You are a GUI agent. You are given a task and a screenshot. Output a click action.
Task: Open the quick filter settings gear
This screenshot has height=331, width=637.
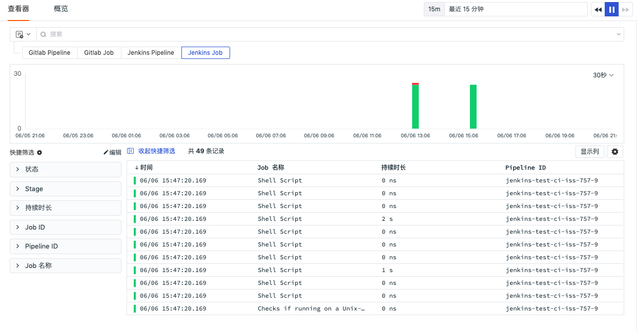click(39, 152)
